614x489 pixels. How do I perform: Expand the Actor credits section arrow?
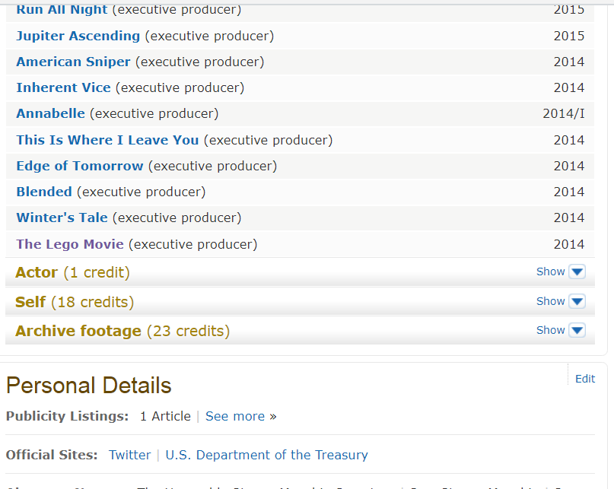point(577,272)
